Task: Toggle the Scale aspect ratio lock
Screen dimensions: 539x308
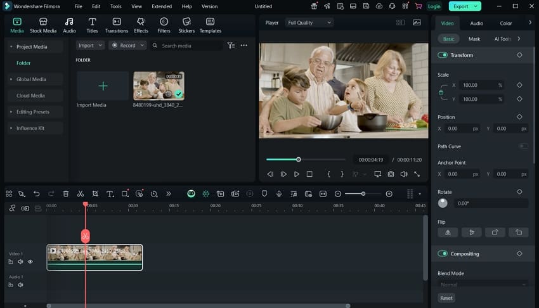Action: (x=441, y=92)
